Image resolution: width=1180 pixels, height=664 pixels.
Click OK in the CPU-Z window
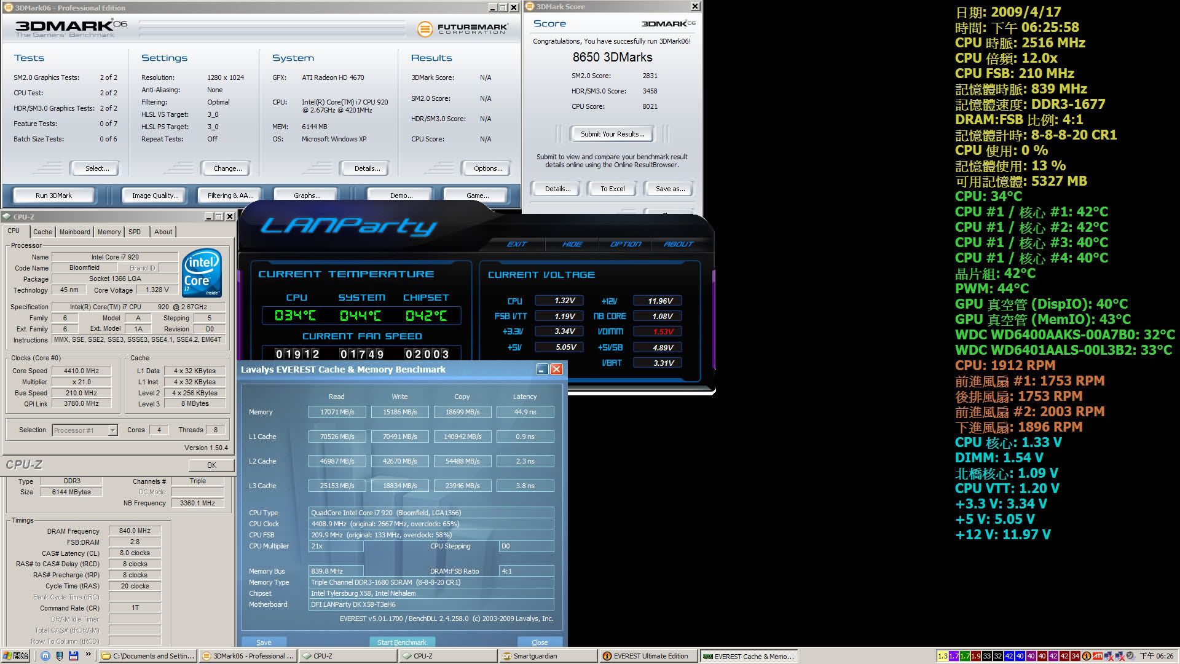(211, 465)
